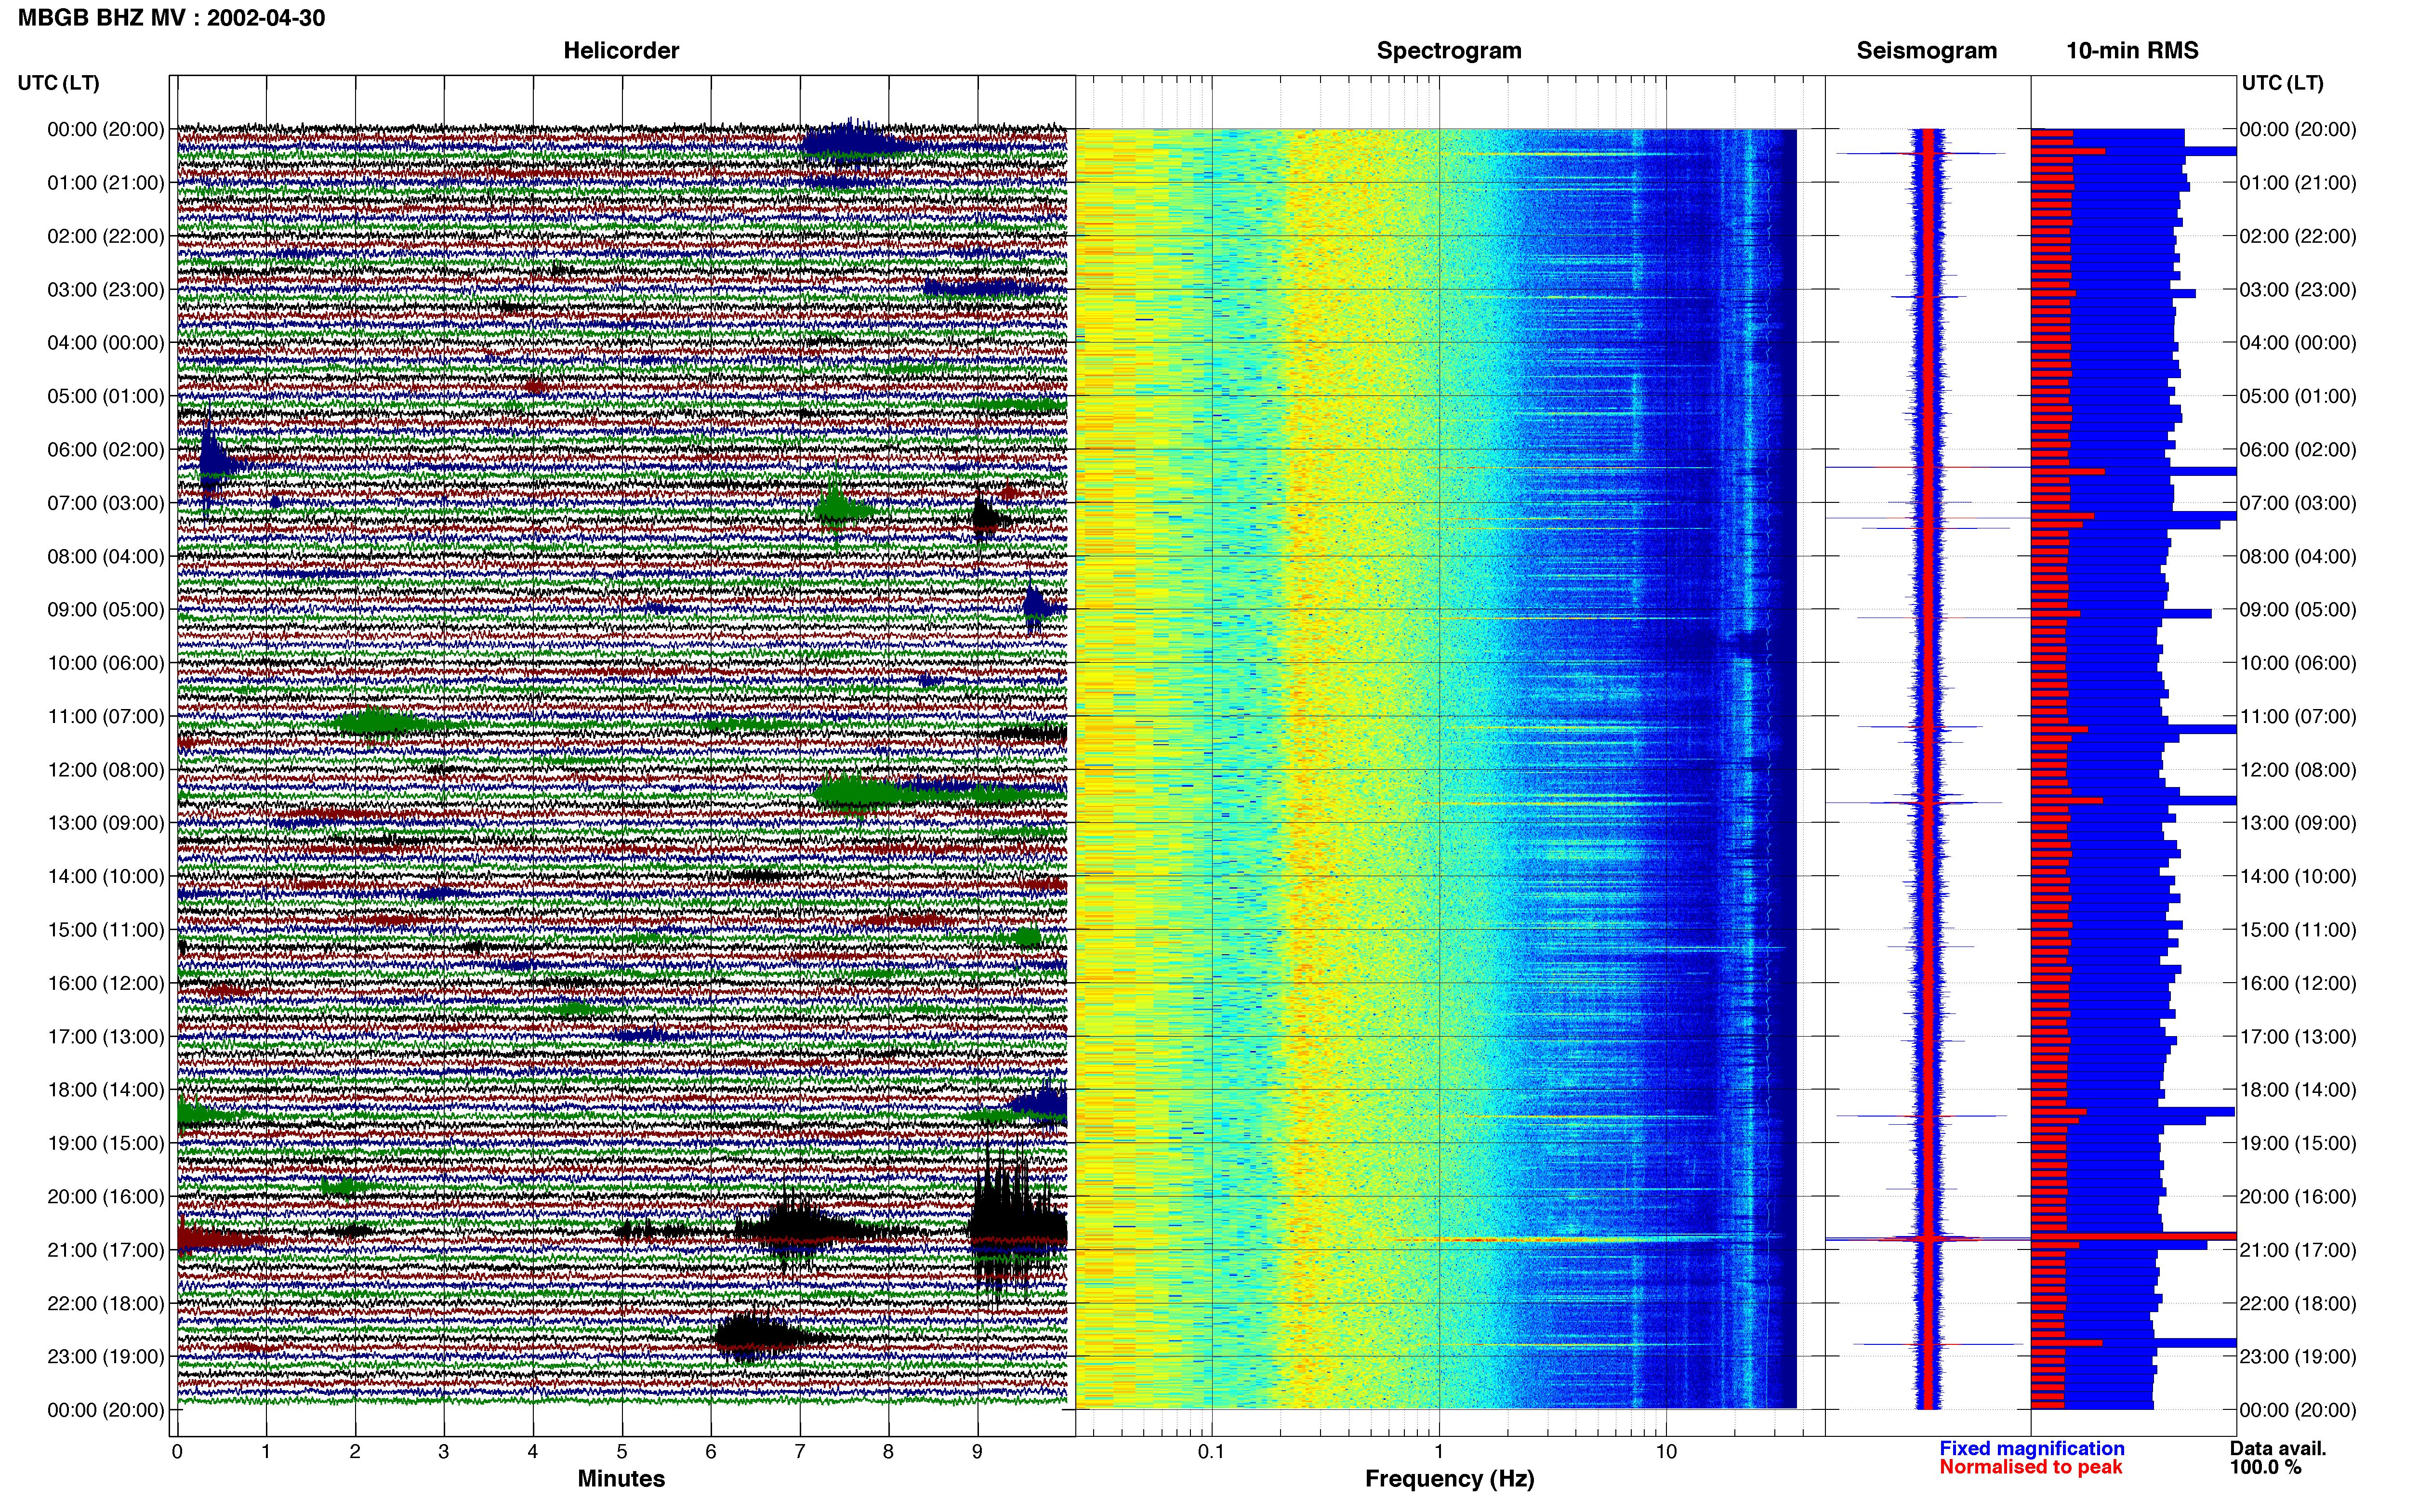
Task: Click the left 'UTC (LT)' axis label
Action: (x=58, y=83)
